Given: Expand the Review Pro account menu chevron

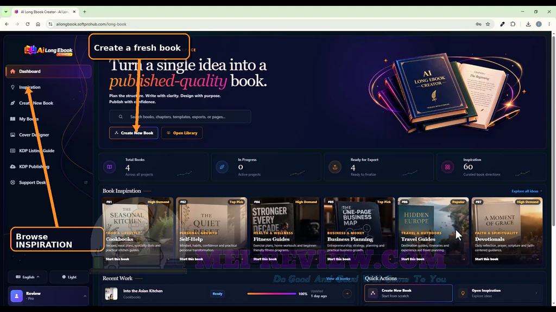Looking at the screenshot, I should [x=85, y=296].
